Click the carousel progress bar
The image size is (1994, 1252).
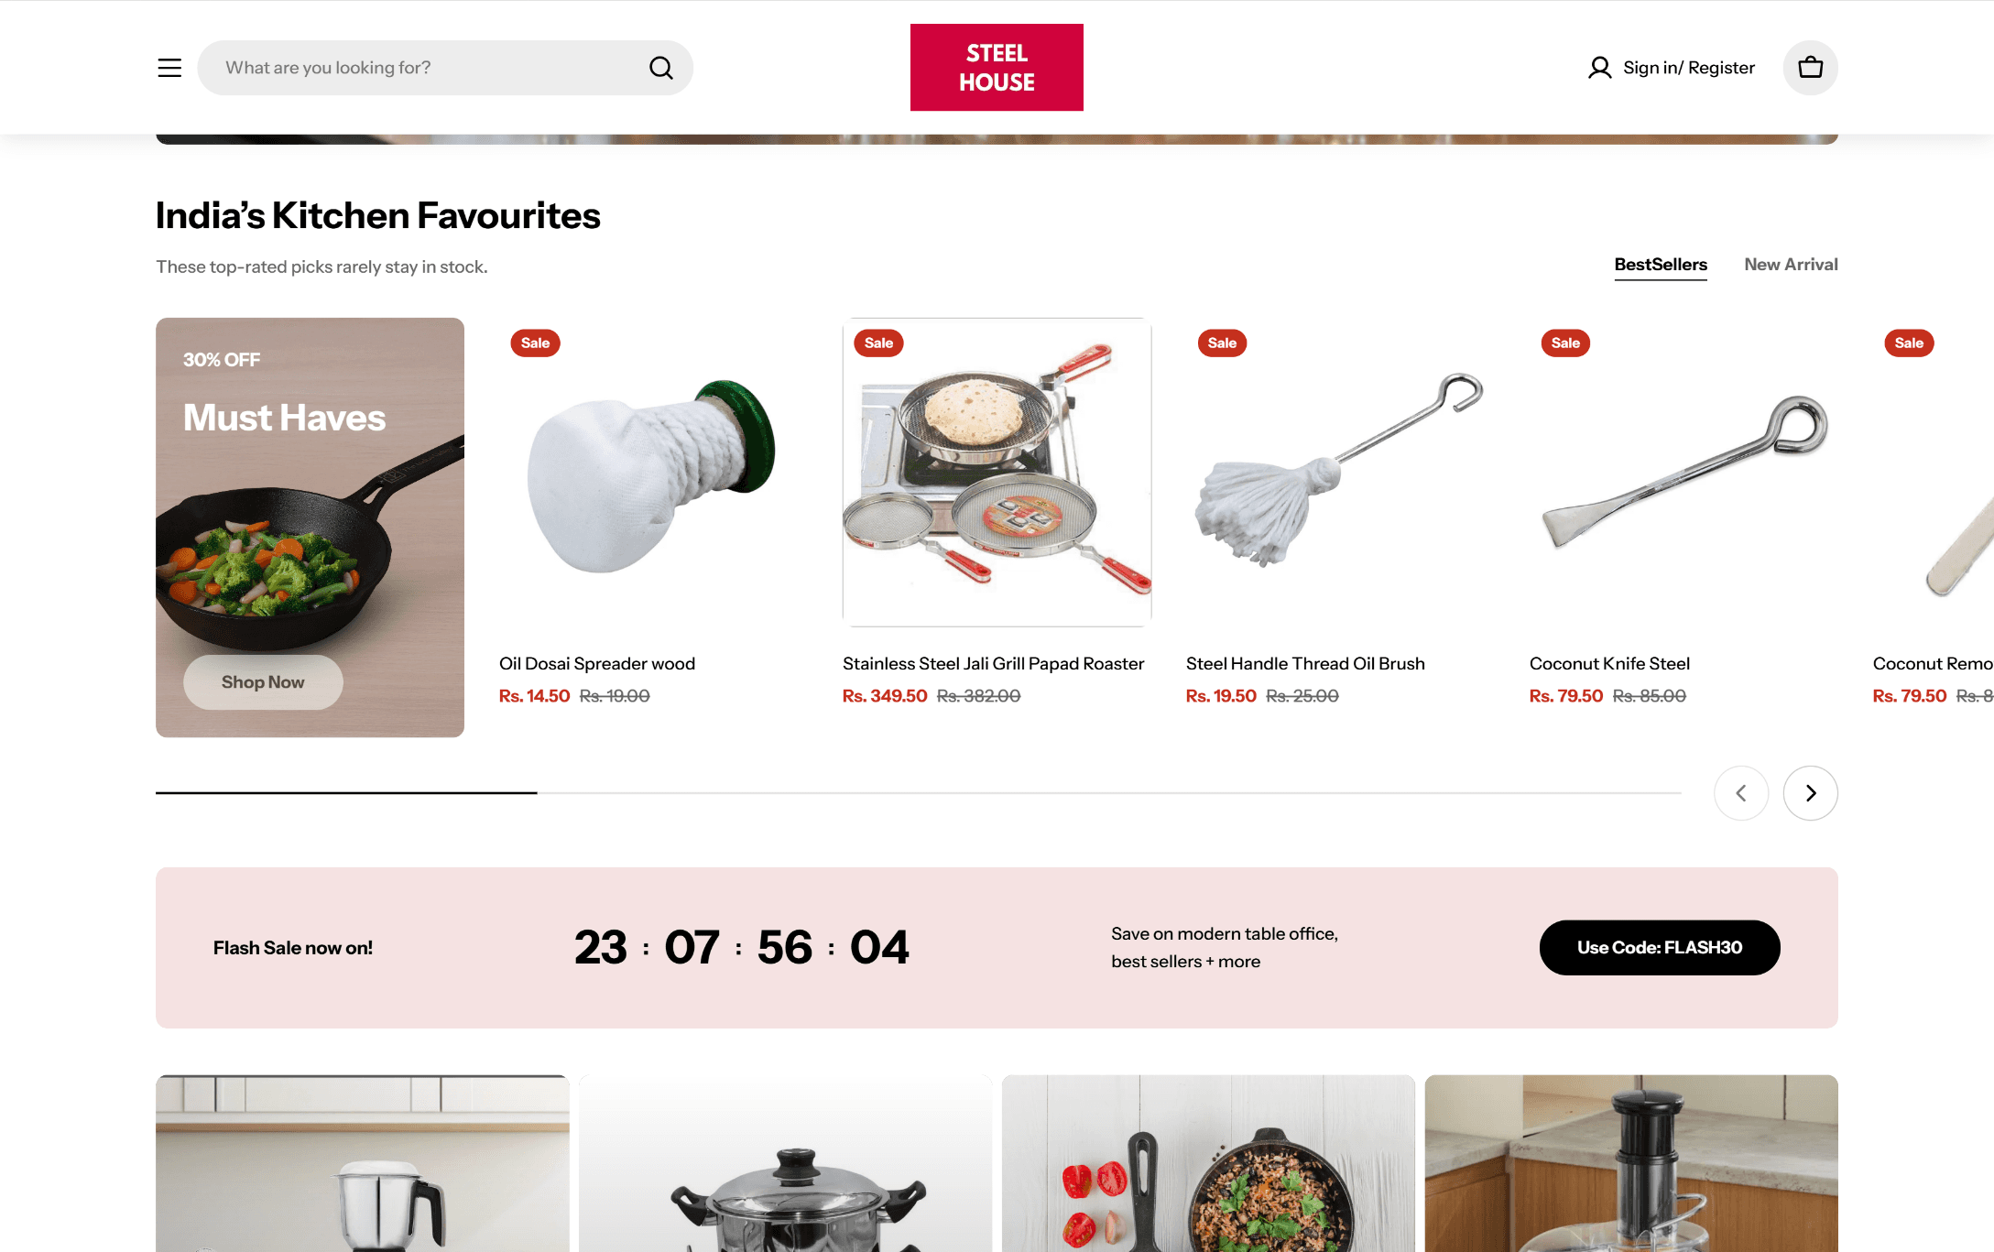(x=919, y=793)
